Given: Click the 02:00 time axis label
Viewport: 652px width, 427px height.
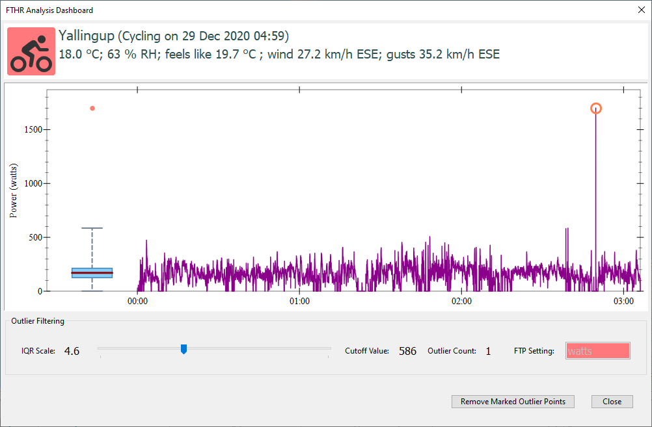Looking at the screenshot, I should point(461,301).
